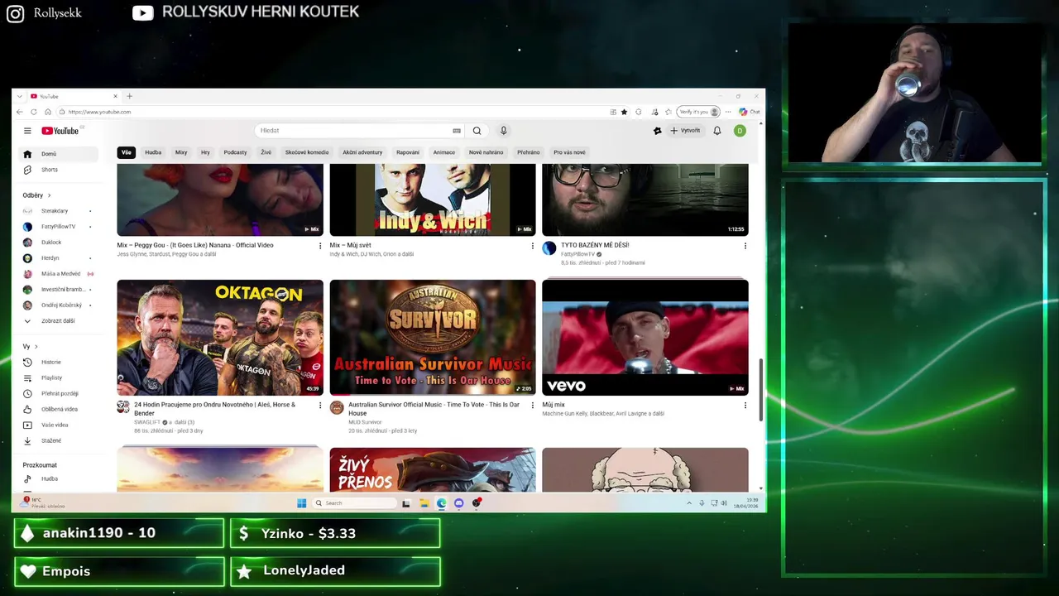Image resolution: width=1059 pixels, height=596 pixels.
Task: Click the browser back arrow
Action: click(x=20, y=112)
